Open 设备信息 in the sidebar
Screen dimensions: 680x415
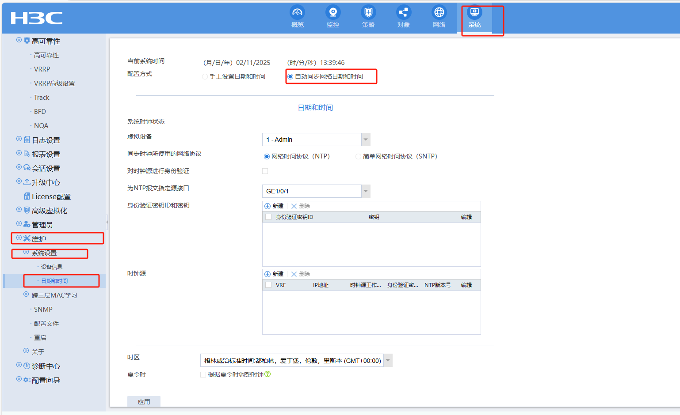(x=52, y=267)
